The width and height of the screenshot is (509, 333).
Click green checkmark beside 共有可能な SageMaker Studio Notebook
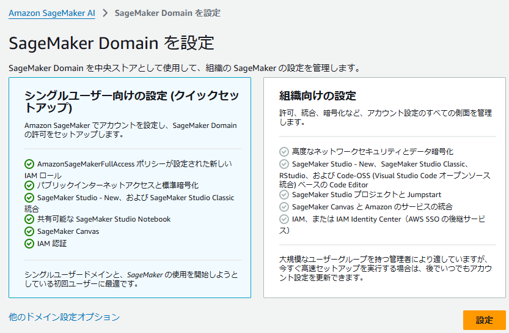[x=29, y=219]
